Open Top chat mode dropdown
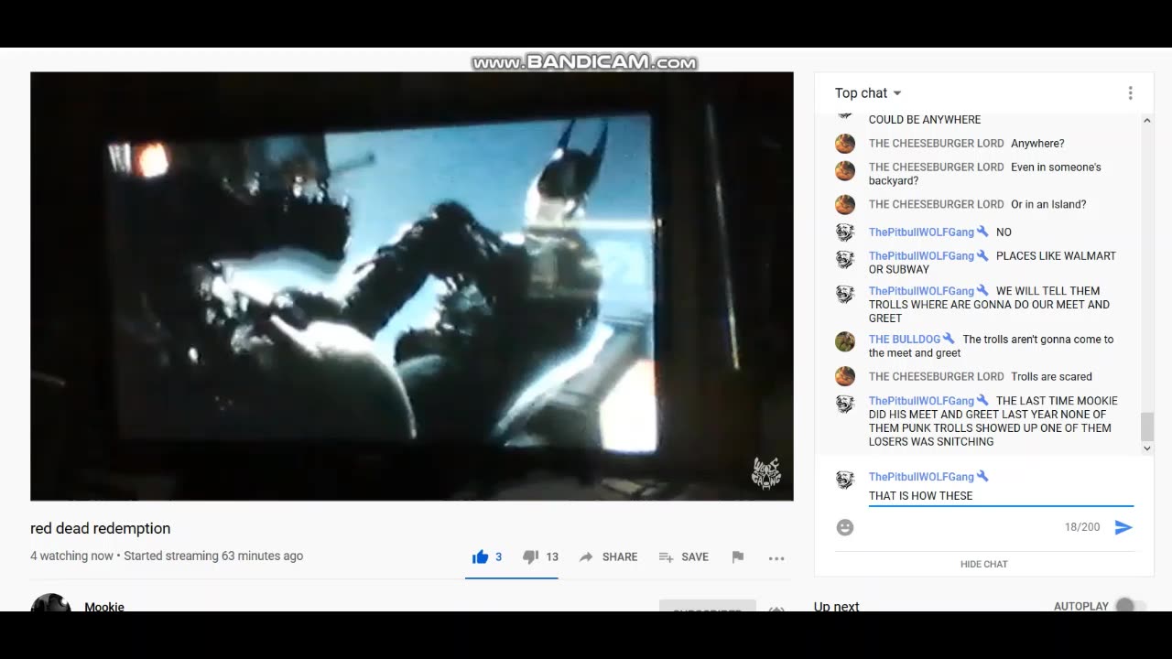The image size is (1172, 659). click(868, 93)
